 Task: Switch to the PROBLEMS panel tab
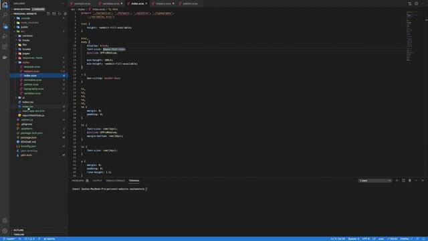pyautogui.click(x=80, y=181)
